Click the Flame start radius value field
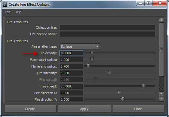 coord(71,60)
